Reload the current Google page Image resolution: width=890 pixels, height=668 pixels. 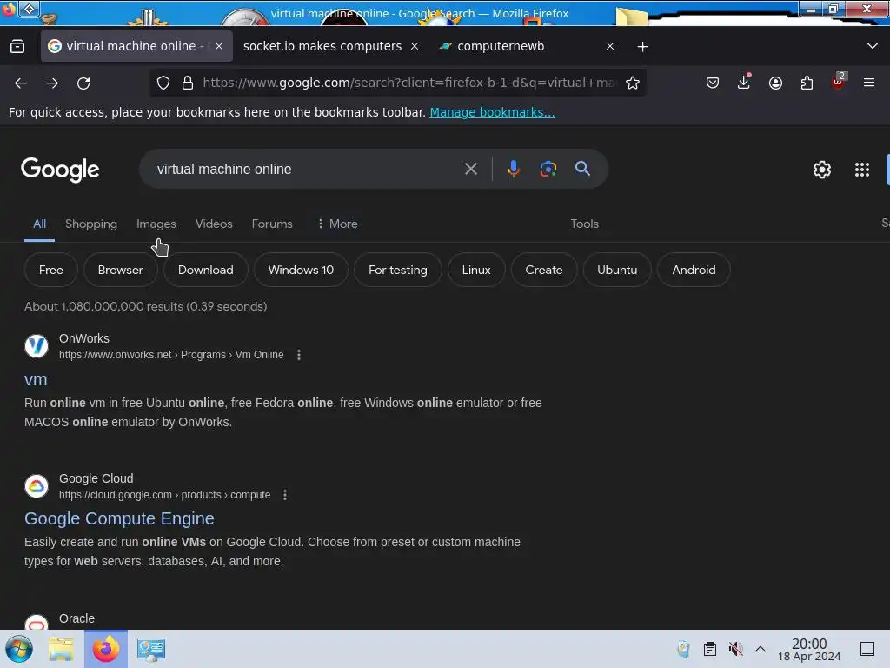tap(83, 83)
